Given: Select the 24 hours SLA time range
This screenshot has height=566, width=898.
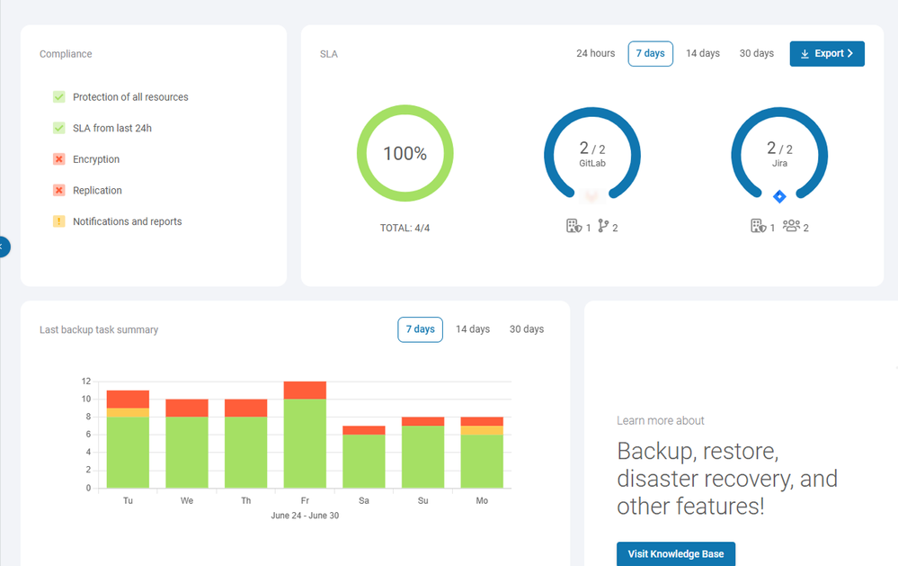Looking at the screenshot, I should coord(595,53).
